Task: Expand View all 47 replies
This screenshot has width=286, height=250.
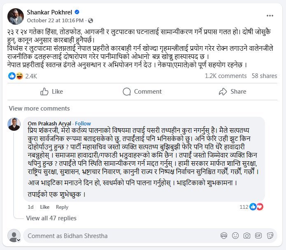Action: 51,218
